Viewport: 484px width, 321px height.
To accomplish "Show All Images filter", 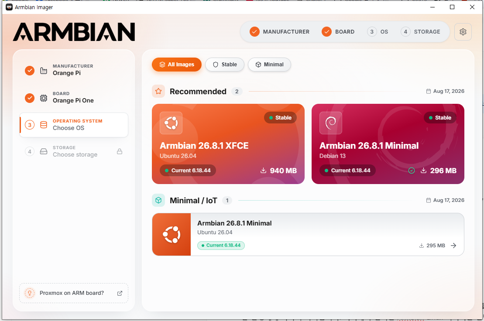I will coord(177,65).
